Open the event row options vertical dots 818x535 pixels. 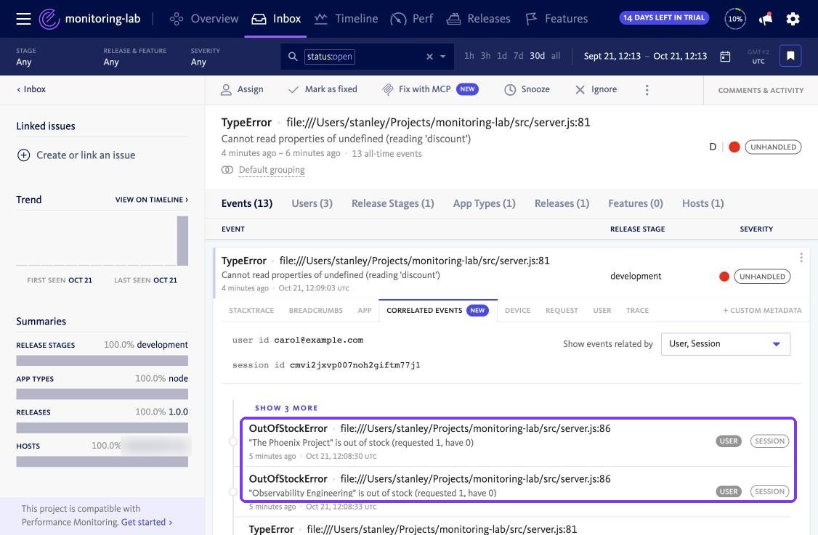(x=801, y=258)
